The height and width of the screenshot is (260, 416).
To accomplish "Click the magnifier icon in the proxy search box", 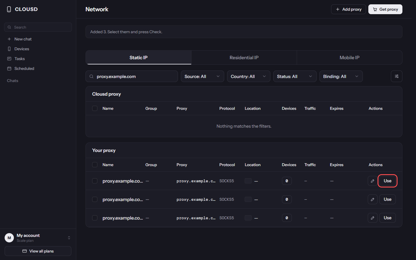I will [91, 76].
